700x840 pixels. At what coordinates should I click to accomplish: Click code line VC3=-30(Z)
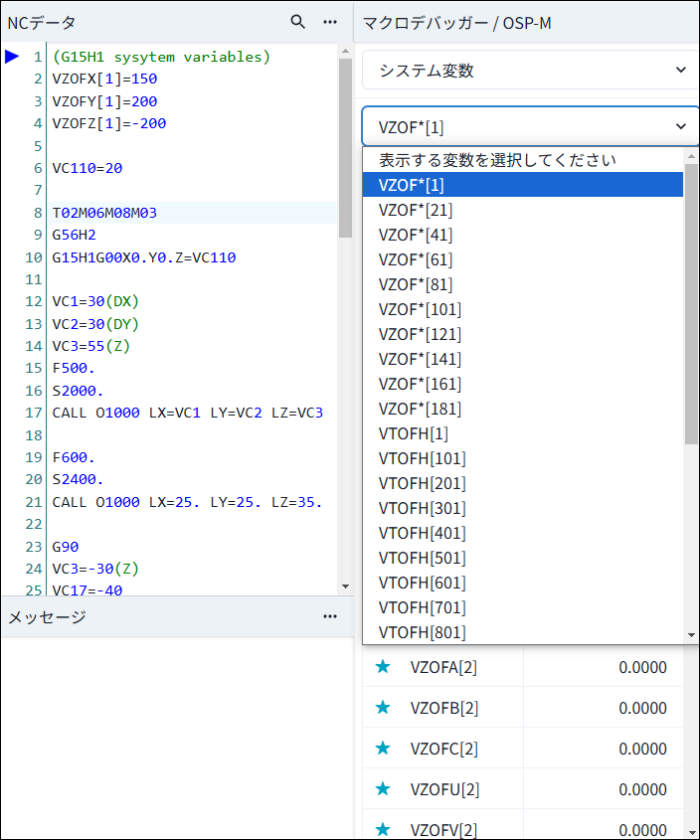coord(95,569)
